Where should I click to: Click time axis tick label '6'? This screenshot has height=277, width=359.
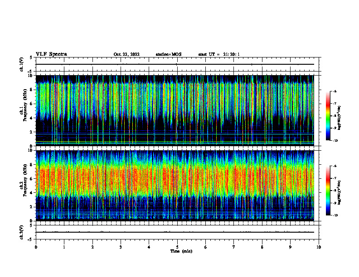tap(206, 247)
